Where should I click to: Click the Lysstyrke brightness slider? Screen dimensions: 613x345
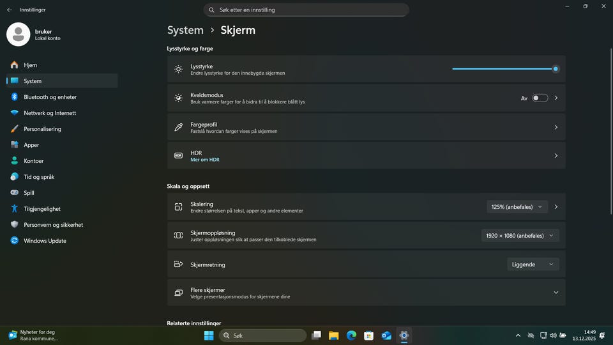point(503,69)
